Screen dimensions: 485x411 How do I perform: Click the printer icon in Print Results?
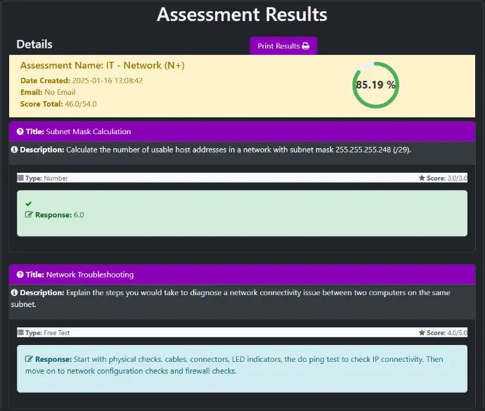pyautogui.click(x=306, y=46)
